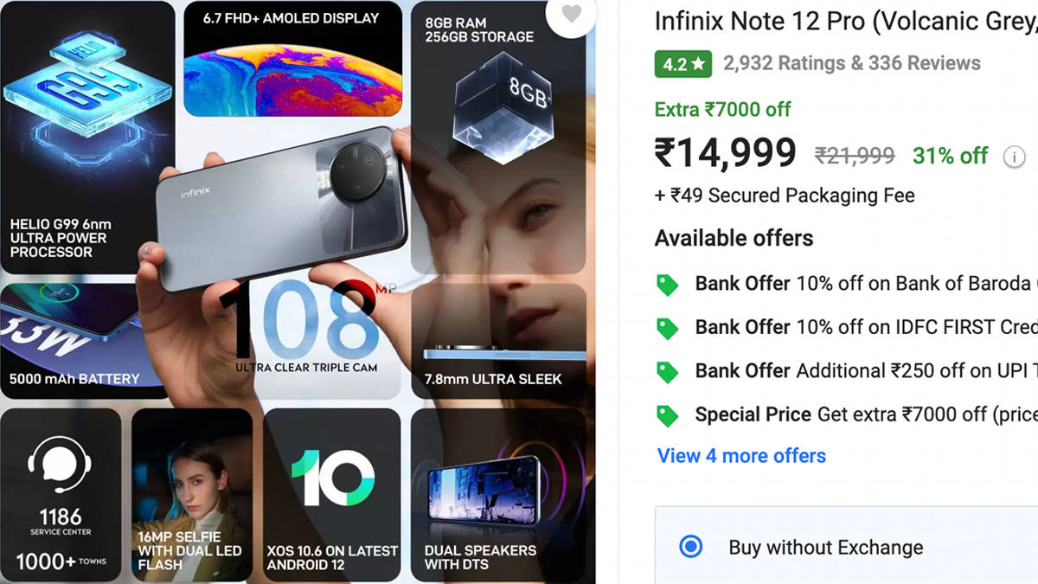The height and width of the screenshot is (584, 1038).
Task: Click the IDFC FIRST offer tag icon
Action: pos(667,327)
